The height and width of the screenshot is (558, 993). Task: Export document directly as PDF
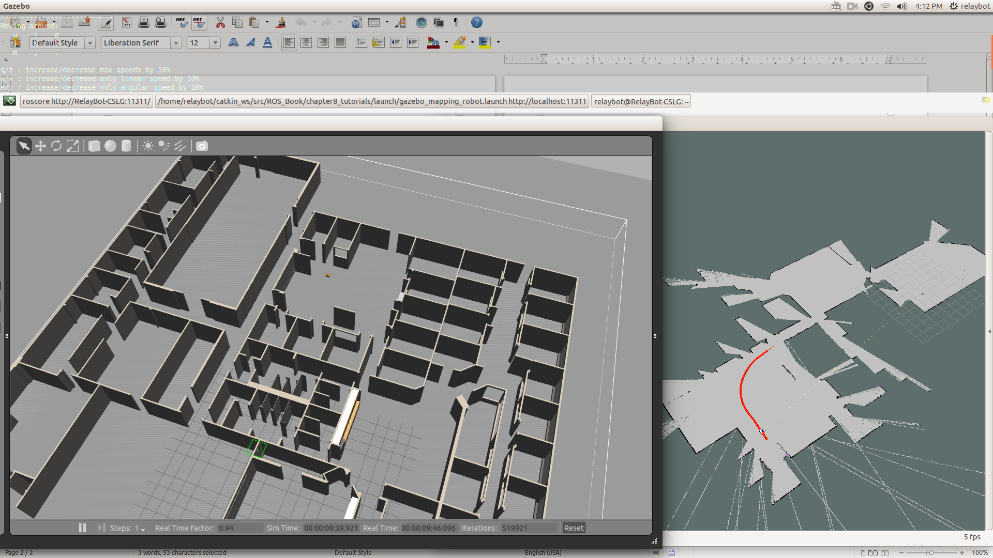pos(127,23)
